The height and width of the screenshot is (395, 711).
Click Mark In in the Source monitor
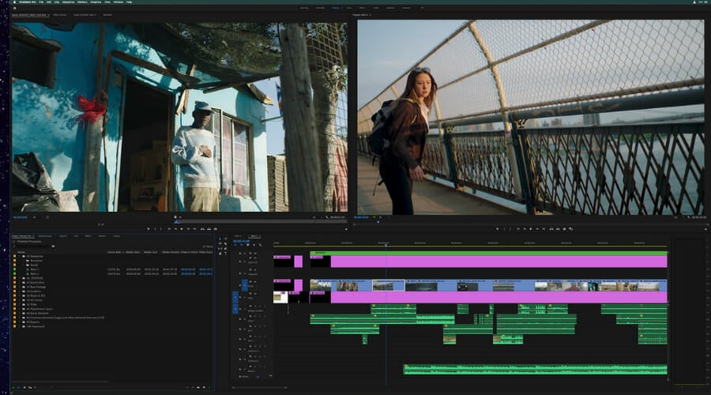point(155,229)
